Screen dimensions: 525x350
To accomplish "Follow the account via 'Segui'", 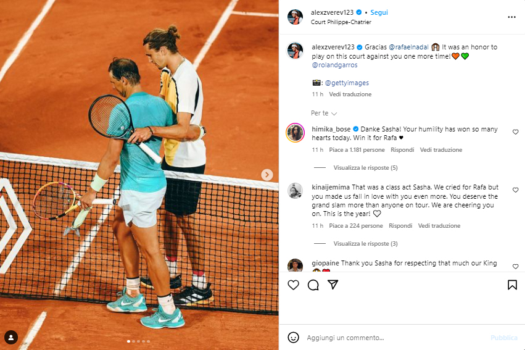I will (x=379, y=12).
